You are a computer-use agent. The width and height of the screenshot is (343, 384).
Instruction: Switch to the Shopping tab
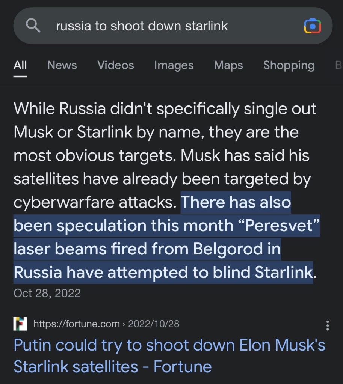289,65
